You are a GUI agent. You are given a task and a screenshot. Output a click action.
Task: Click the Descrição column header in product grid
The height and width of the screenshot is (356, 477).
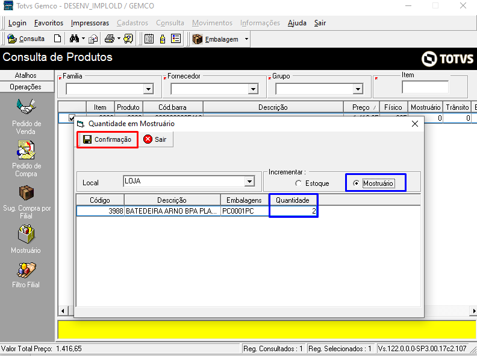tap(273, 107)
